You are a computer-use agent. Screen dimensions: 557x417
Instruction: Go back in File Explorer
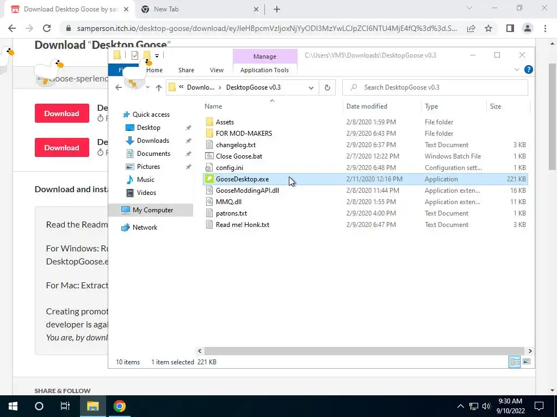tap(119, 87)
